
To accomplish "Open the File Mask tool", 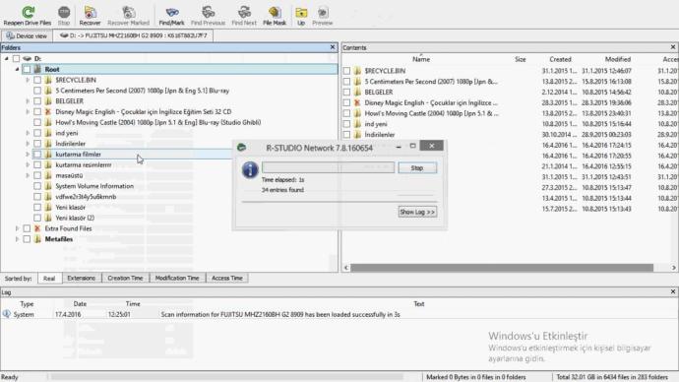I will point(275,12).
